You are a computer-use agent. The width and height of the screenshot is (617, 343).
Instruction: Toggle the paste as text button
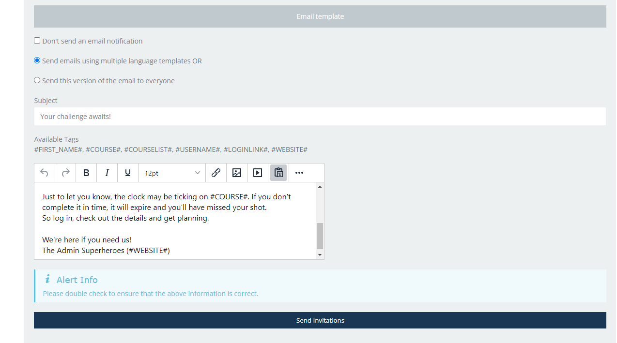(278, 173)
